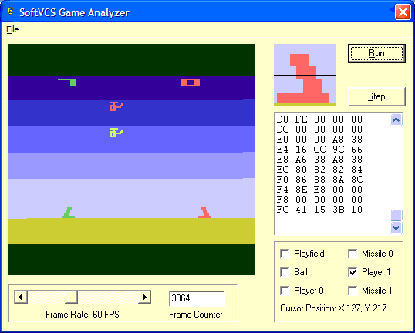Click the Frame Rate: 60 FPS label

(x=83, y=314)
